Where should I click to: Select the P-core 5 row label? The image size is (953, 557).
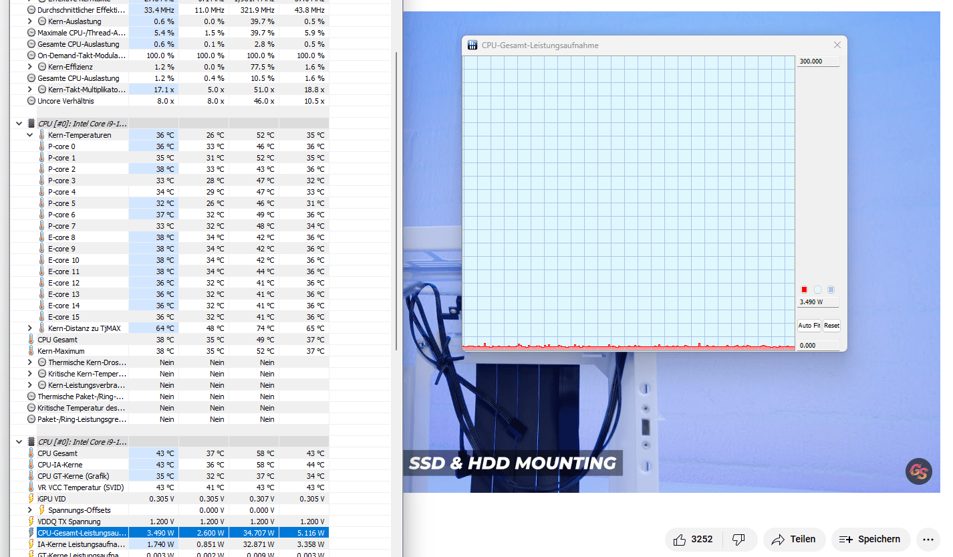[x=61, y=203]
